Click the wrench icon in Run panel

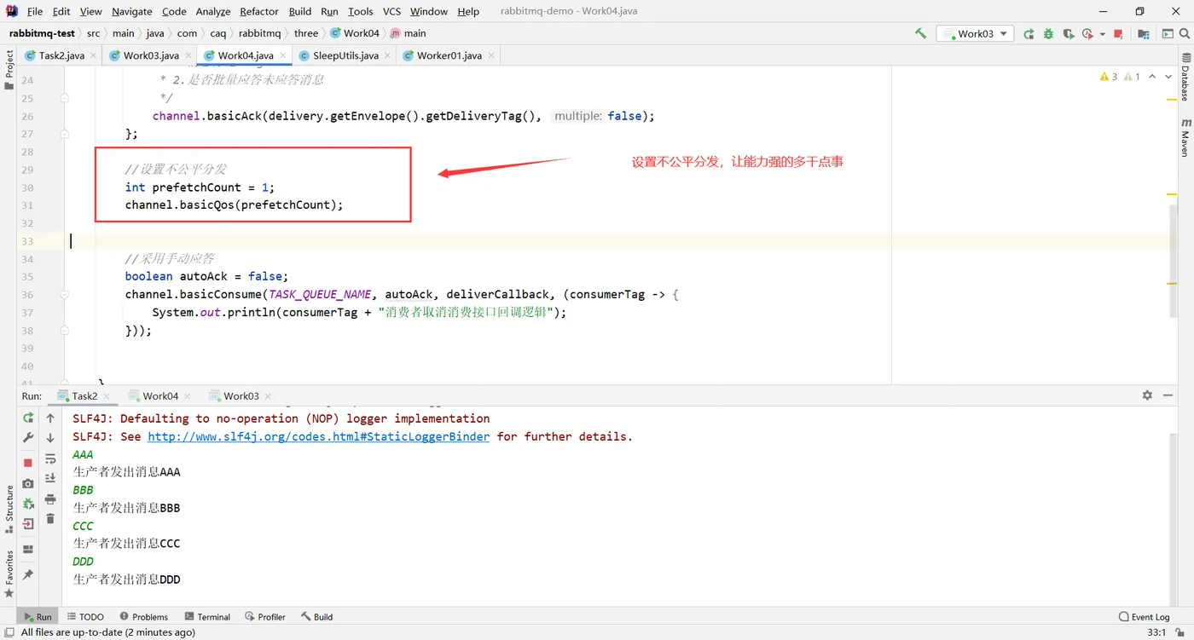tap(28, 438)
